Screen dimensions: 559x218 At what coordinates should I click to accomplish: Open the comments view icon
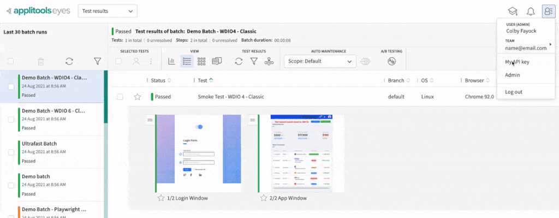217,61
